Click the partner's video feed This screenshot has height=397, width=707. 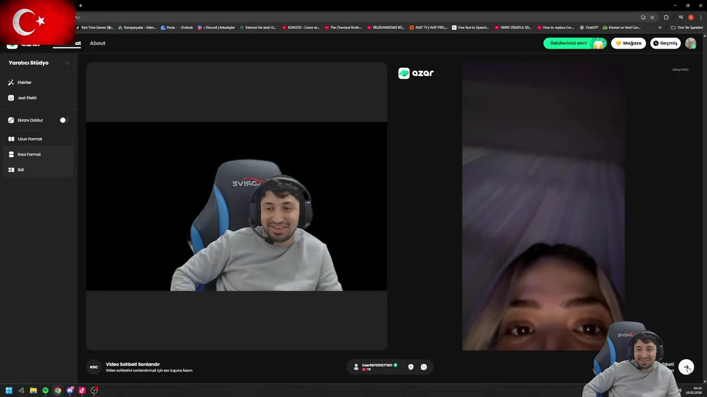coord(544,206)
